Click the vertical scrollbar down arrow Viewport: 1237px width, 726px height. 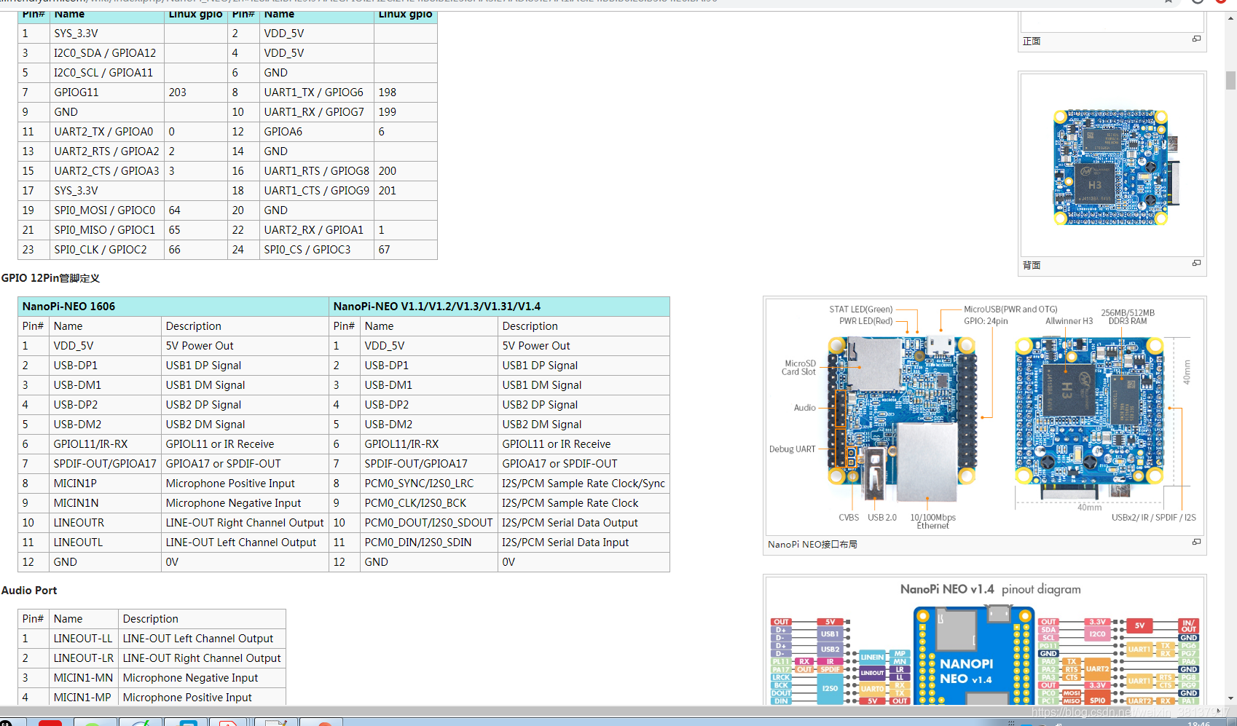pyautogui.click(x=1230, y=698)
